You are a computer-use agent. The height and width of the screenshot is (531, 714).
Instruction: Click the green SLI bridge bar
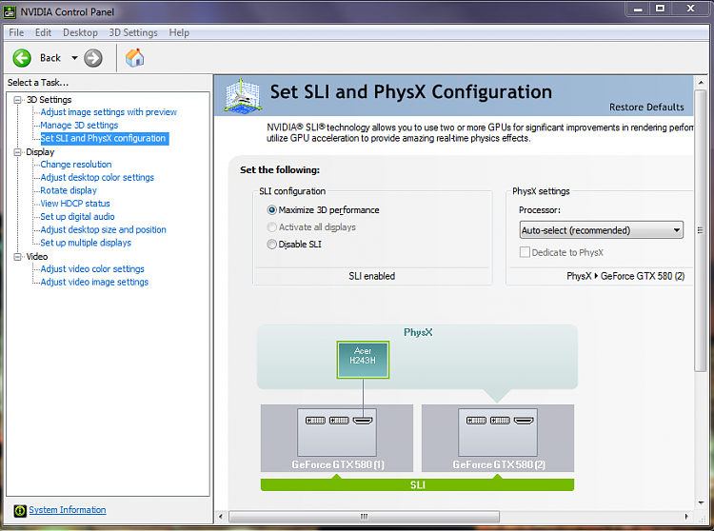pyautogui.click(x=417, y=484)
